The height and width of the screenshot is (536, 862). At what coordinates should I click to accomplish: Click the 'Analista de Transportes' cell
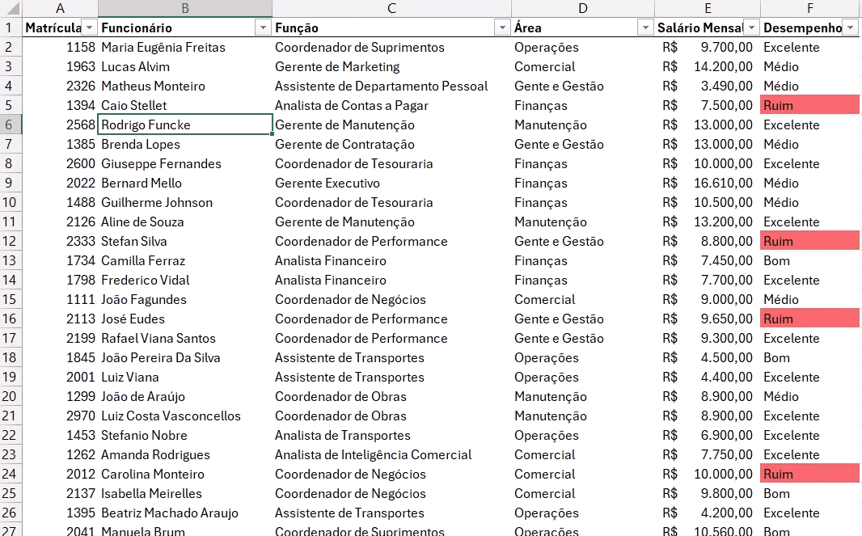pyautogui.click(x=391, y=436)
